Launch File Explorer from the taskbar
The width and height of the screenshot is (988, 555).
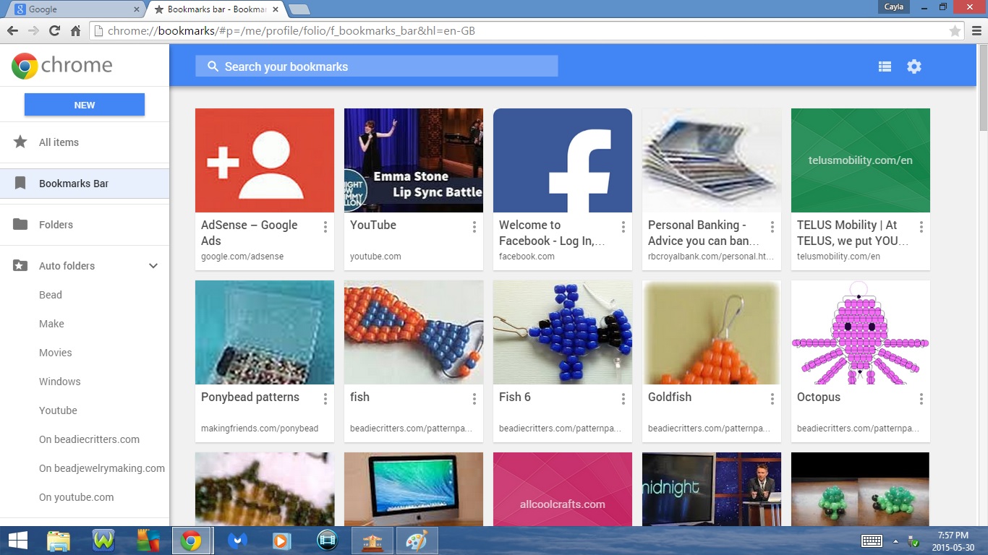click(59, 541)
